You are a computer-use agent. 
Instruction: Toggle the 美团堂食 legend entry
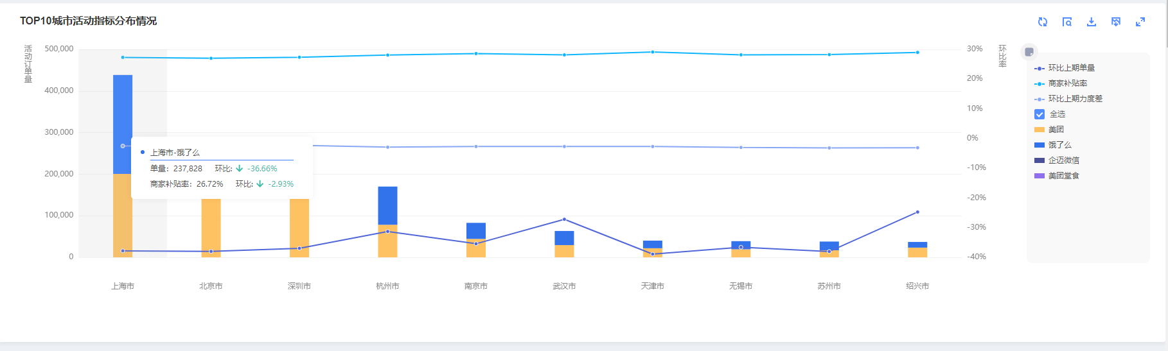(1057, 176)
